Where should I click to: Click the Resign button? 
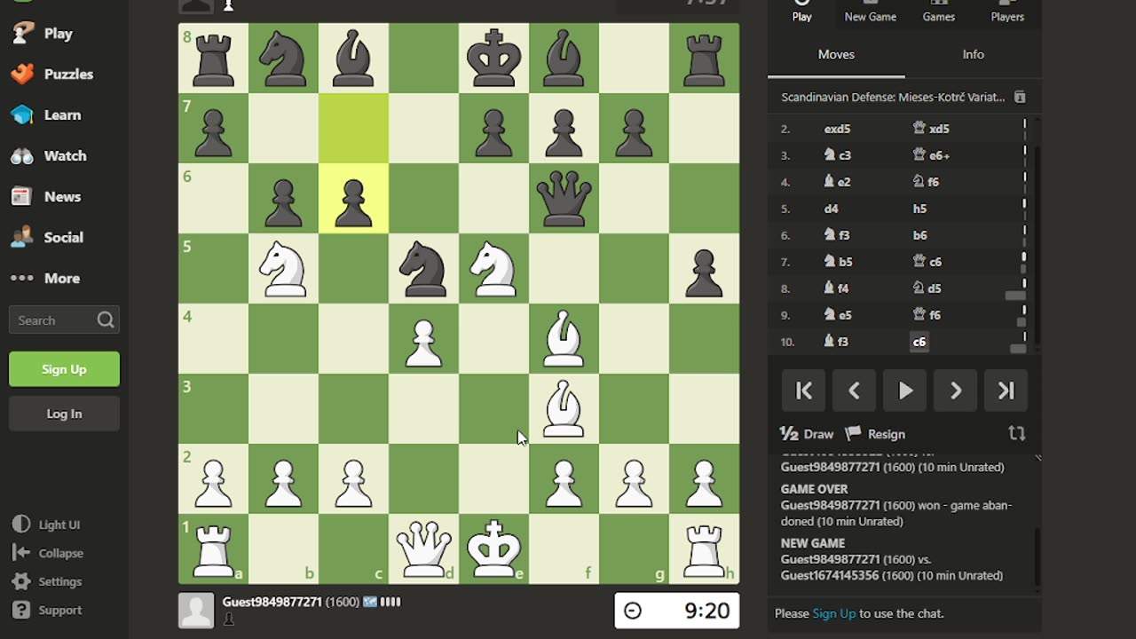876,434
